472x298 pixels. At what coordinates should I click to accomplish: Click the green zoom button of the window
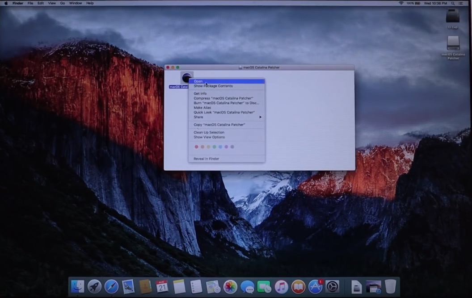pos(177,67)
